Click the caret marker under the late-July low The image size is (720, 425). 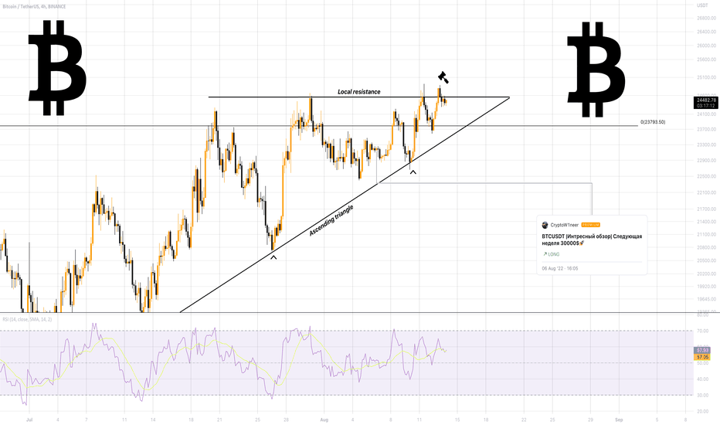[x=273, y=258]
